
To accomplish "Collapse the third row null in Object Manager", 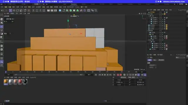I will tap(149, 16).
